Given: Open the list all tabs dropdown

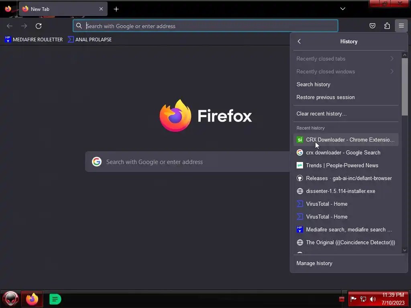Looking at the screenshot, I should (x=343, y=9).
